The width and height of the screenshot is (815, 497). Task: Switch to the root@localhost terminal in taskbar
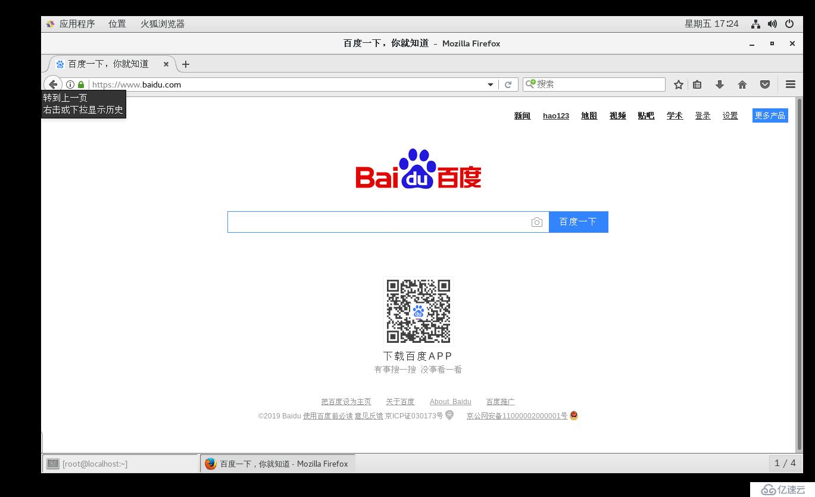(120, 464)
